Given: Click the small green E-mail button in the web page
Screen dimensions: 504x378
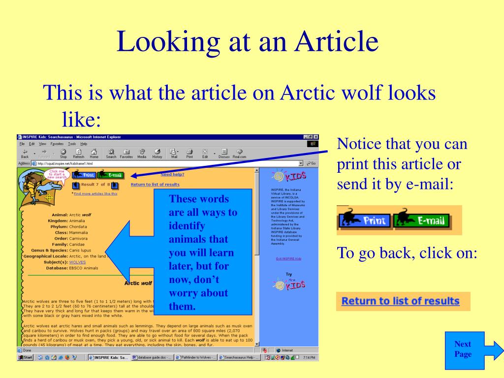Looking at the screenshot, I should [x=111, y=175].
